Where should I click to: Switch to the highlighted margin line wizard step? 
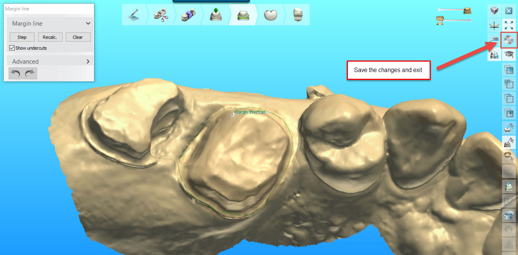tap(243, 15)
